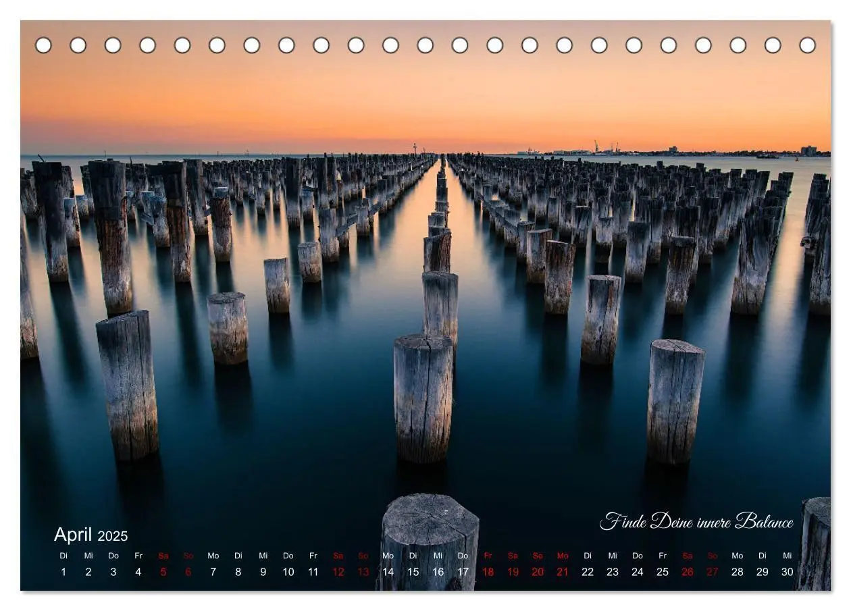Select day 16 in the calendar row
851x611 pixels.
(438, 572)
